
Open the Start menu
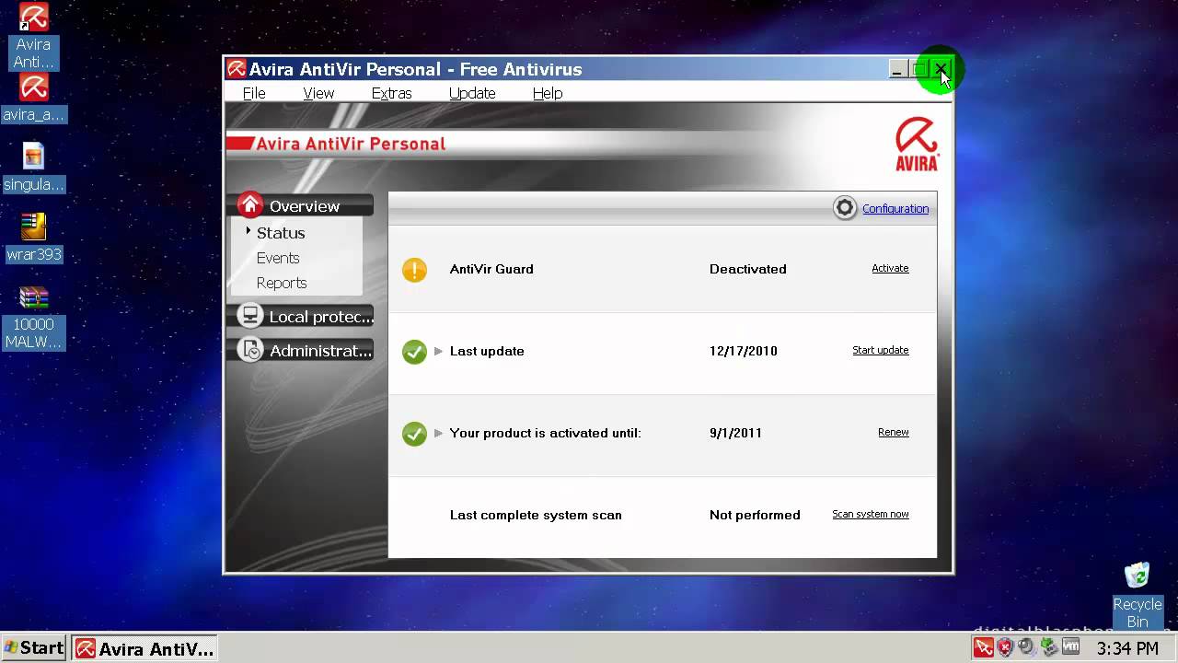point(34,648)
